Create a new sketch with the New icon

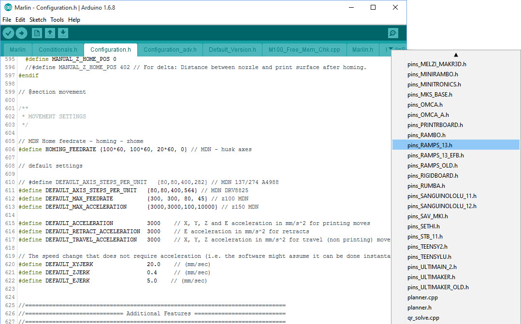(37, 33)
